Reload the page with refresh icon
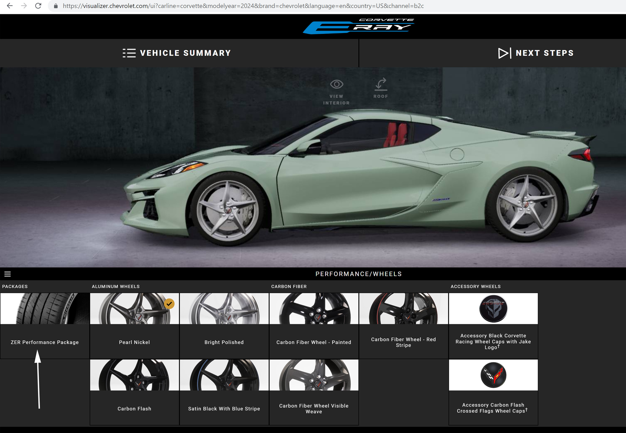 (x=38, y=6)
